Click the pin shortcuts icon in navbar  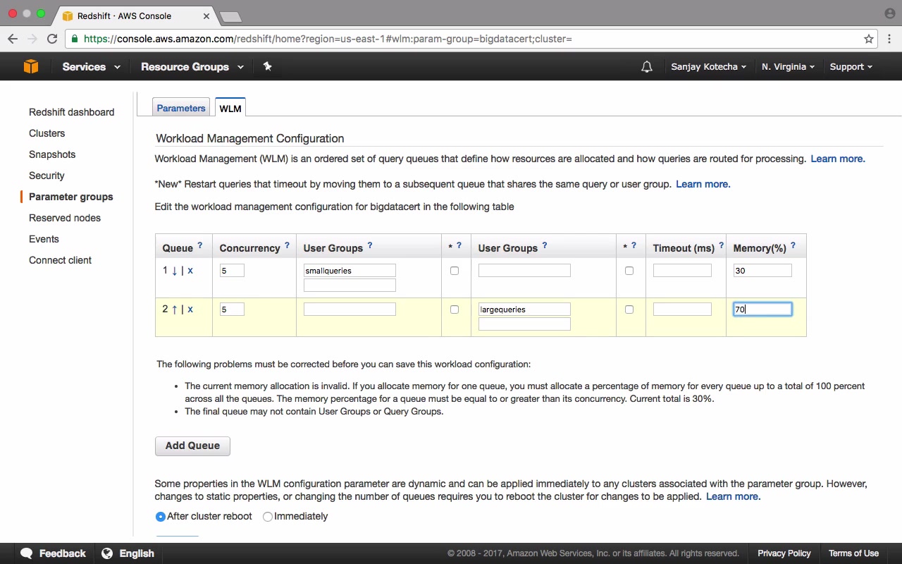click(267, 66)
